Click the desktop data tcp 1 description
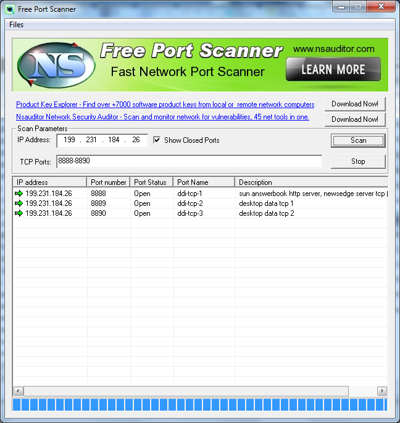 [266, 203]
